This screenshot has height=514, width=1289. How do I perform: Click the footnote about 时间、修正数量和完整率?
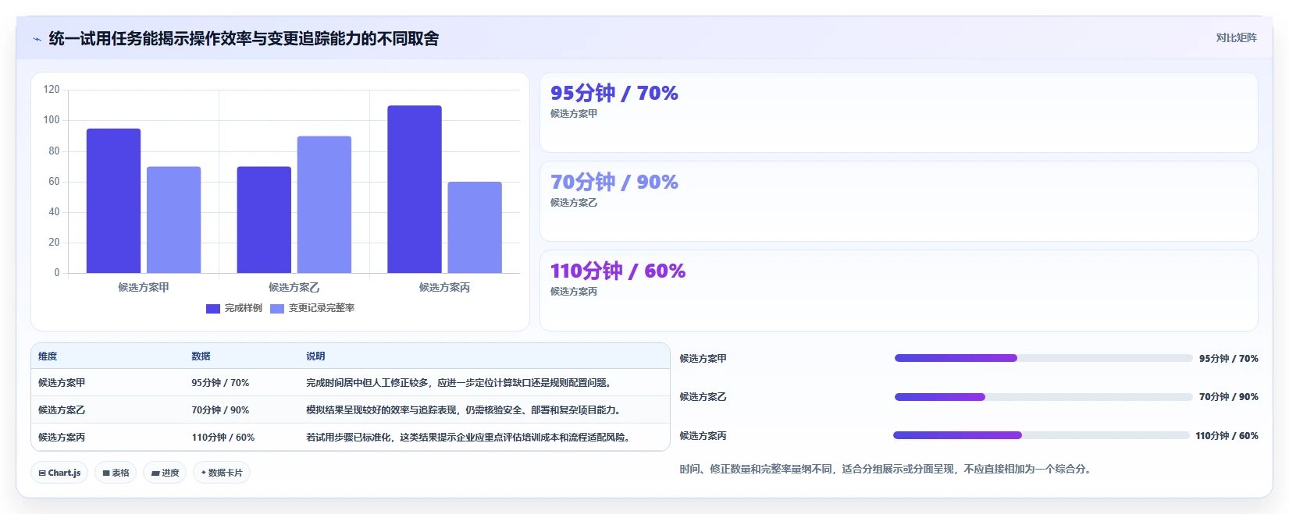[x=885, y=469]
